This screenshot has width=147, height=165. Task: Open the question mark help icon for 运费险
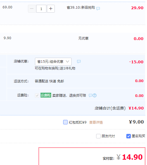point(95,96)
